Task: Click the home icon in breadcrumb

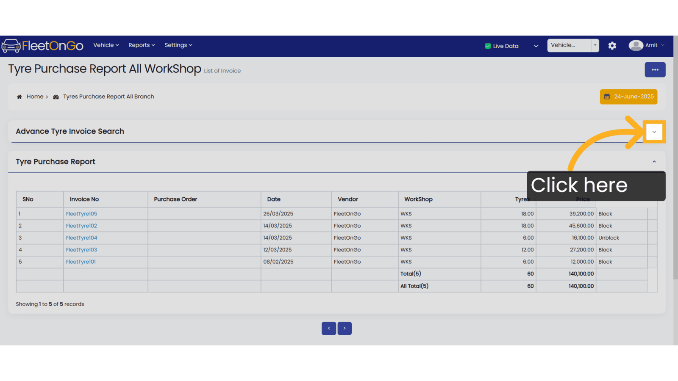Action: click(19, 97)
